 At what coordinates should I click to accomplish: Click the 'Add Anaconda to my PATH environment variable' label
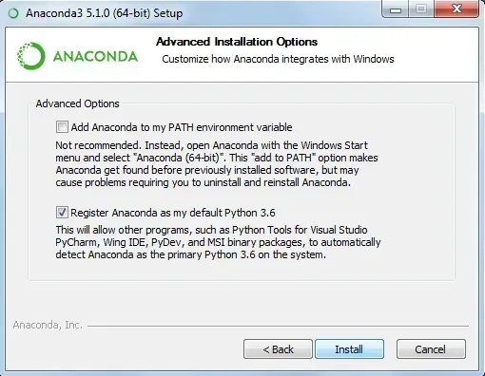point(182,127)
